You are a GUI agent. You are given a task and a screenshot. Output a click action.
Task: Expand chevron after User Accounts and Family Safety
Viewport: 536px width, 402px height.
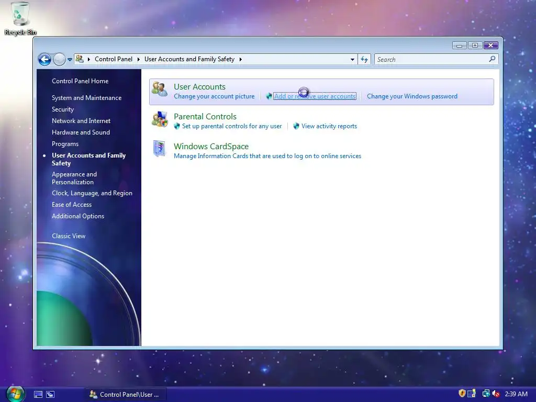tap(241, 60)
